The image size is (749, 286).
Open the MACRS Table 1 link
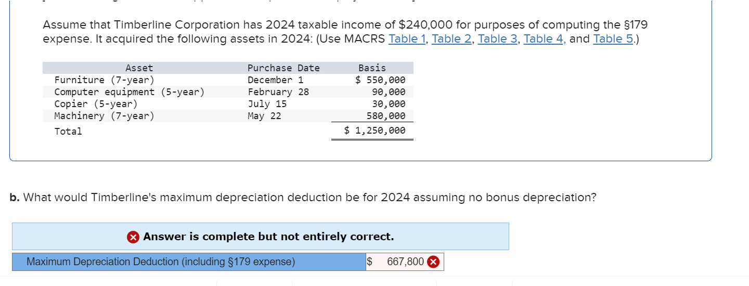[x=407, y=38]
